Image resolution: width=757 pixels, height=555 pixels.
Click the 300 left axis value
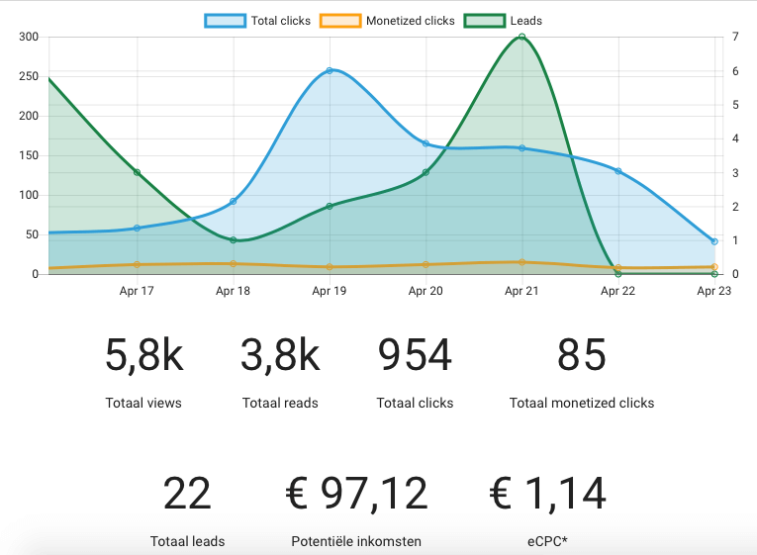[29, 37]
